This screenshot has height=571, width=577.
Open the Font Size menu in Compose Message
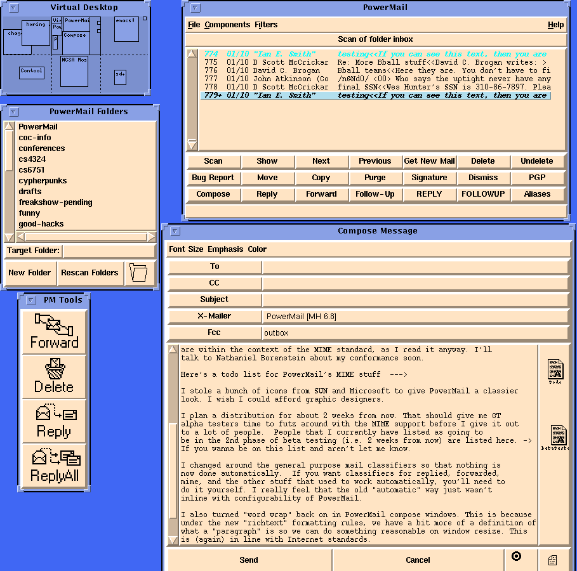coord(186,249)
